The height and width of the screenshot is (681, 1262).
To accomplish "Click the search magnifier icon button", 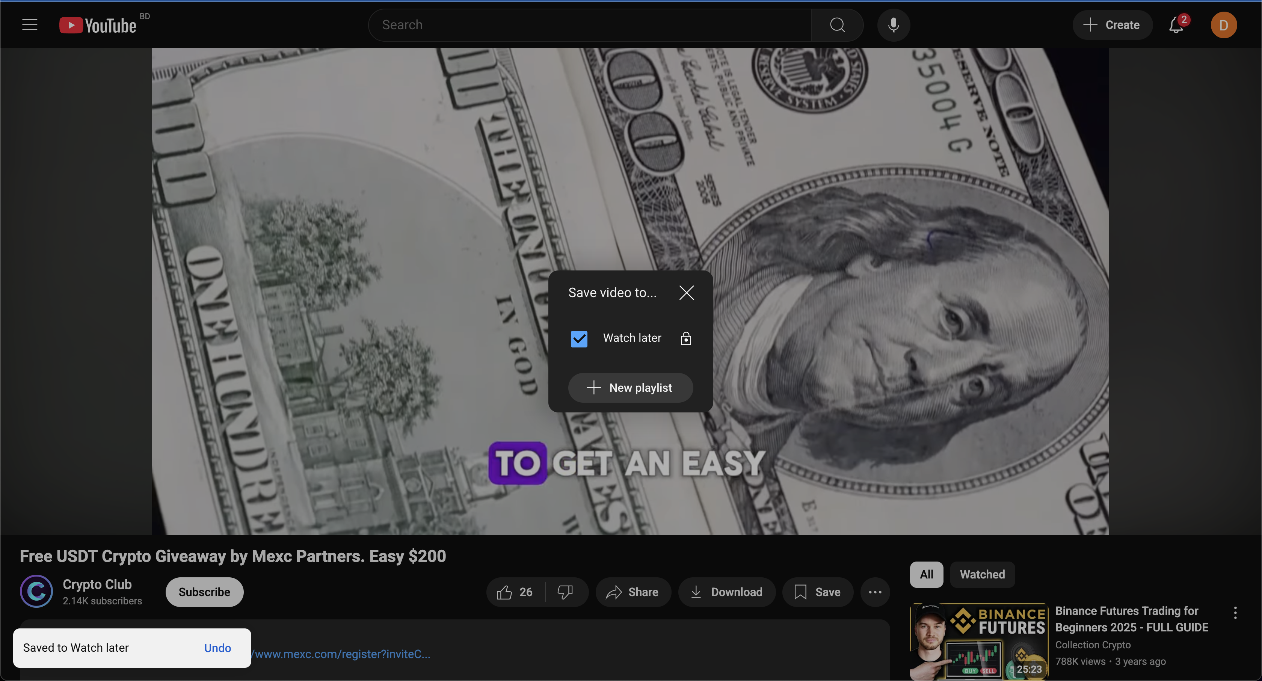I will point(837,25).
